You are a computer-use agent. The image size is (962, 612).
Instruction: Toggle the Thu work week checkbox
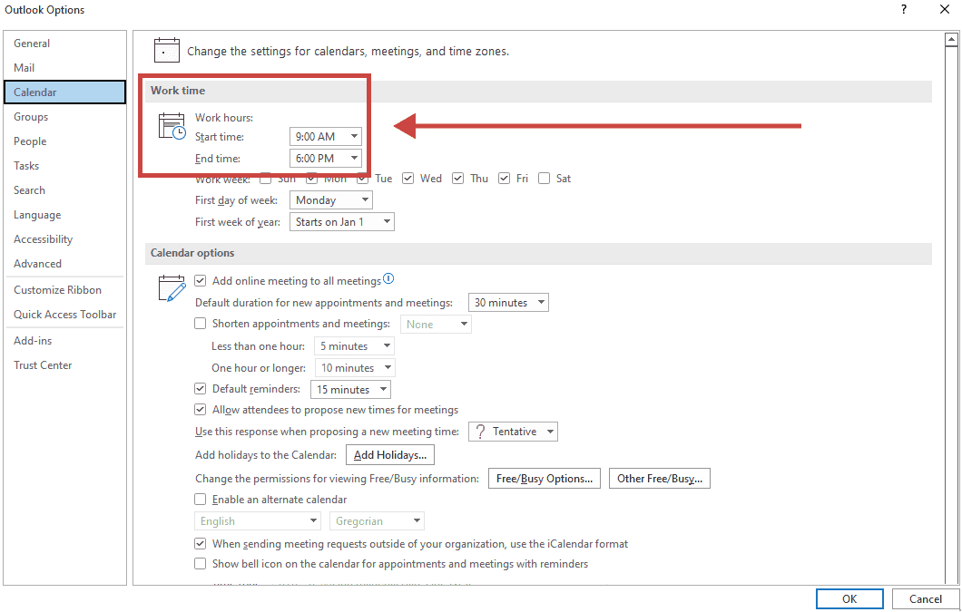(457, 179)
